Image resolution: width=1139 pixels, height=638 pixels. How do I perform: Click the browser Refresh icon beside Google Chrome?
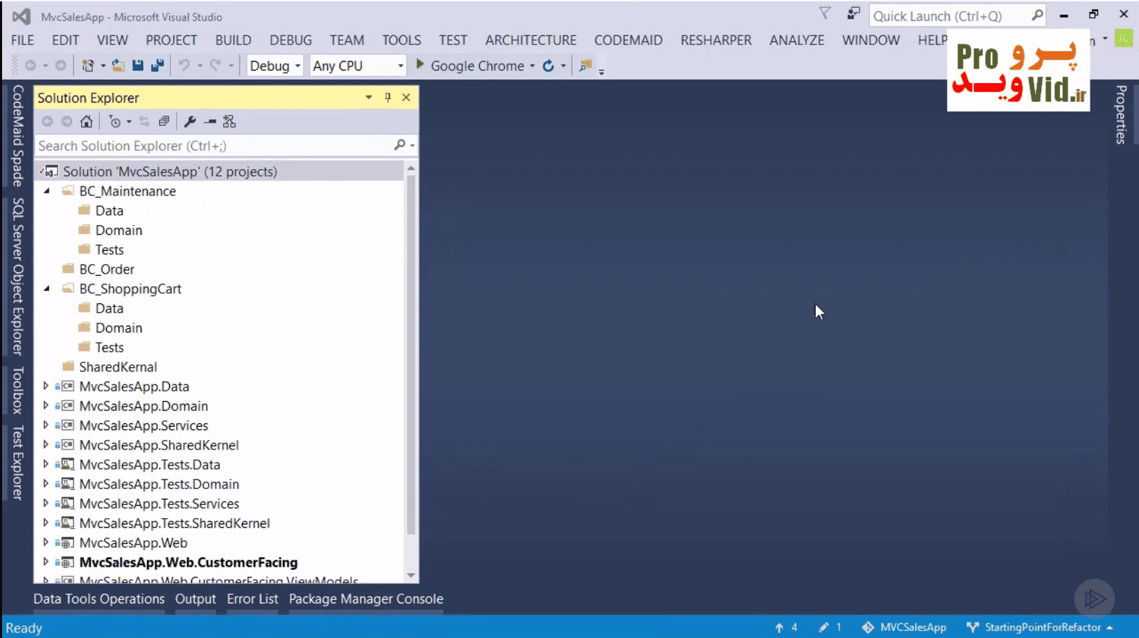click(548, 66)
